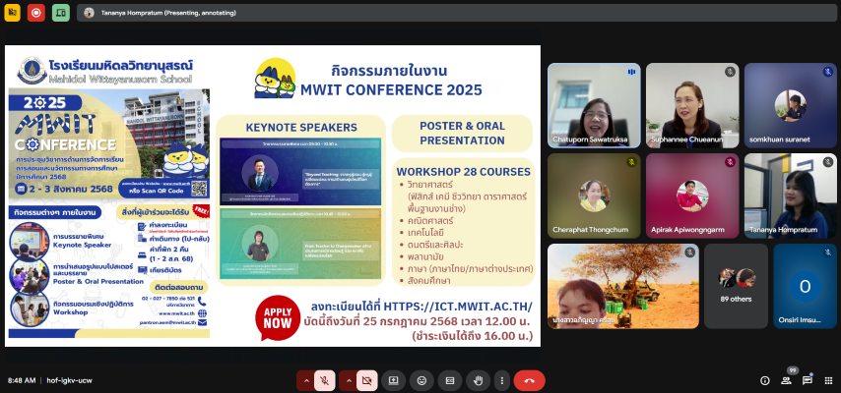This screenshot has height=393, width=841.
Task: Click the speaking indicator on Chatuporn's tile
Action: (x=631, y=72)
